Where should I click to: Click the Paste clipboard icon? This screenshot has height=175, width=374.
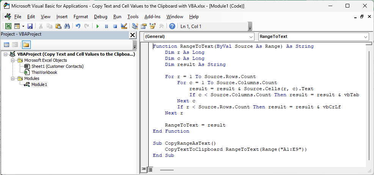pos(58,26)
